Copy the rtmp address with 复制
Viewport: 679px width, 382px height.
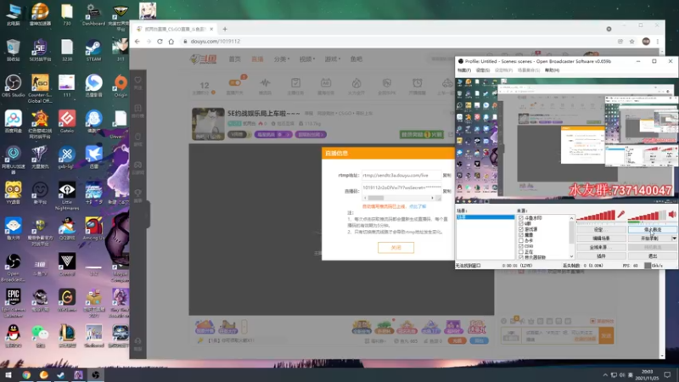point(447,176)
